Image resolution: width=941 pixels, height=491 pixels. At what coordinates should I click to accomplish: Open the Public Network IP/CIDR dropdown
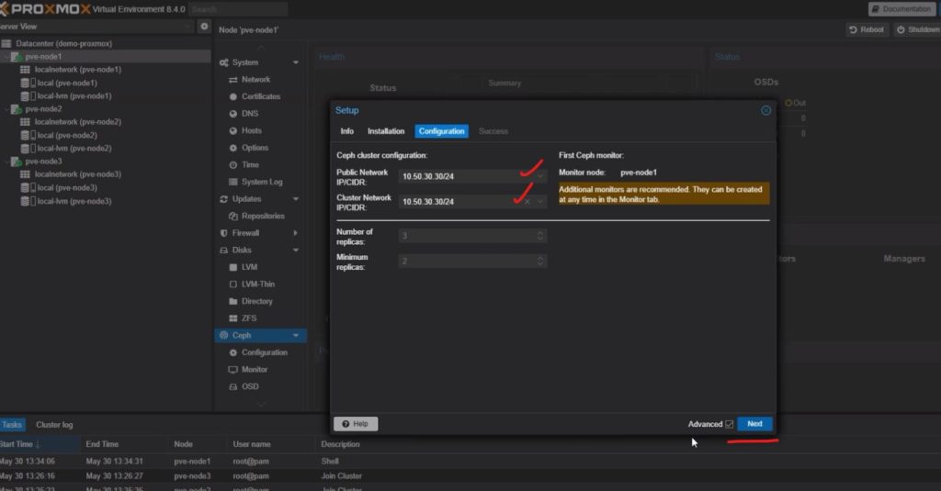click(x=540, y=176)
